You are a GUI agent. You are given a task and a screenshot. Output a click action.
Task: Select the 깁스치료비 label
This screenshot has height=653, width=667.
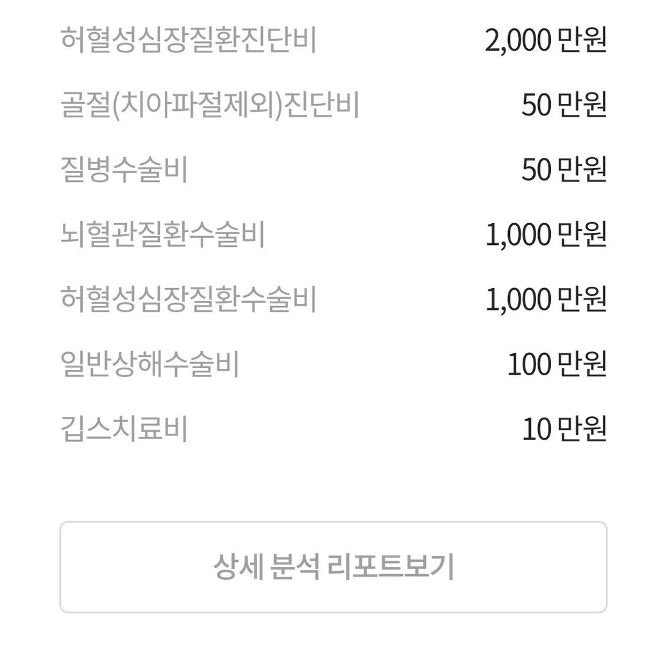124,429
